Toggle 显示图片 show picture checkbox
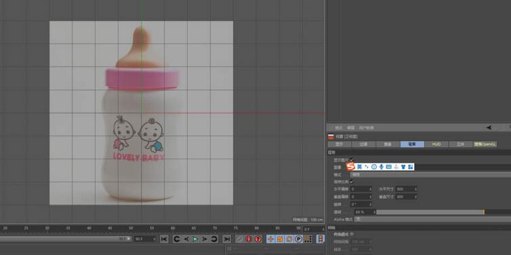Viewport: 511px width, 255px height. point(351,159)
